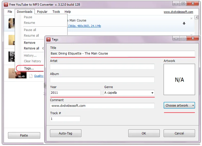The width and height of the screenshot is (202, 146).
Task: Click the Tags dialog title icon
Action: point(48,39)
